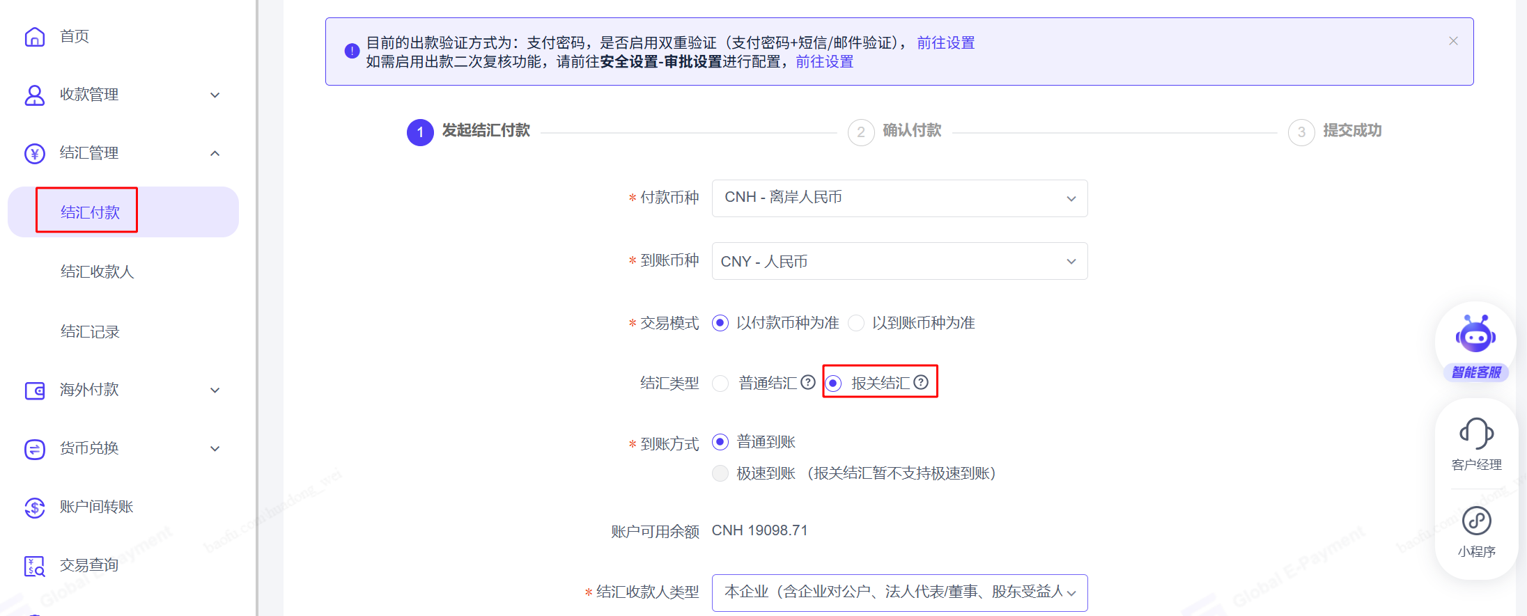Select 以到账币种为准 transaction mode
1527x616 pixels.
click(857, 323)
